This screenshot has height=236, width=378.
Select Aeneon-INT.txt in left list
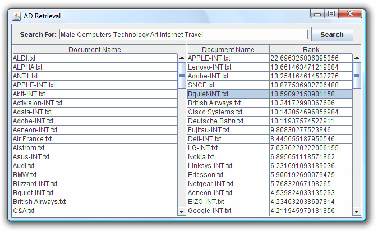click(x=94, y=129)
